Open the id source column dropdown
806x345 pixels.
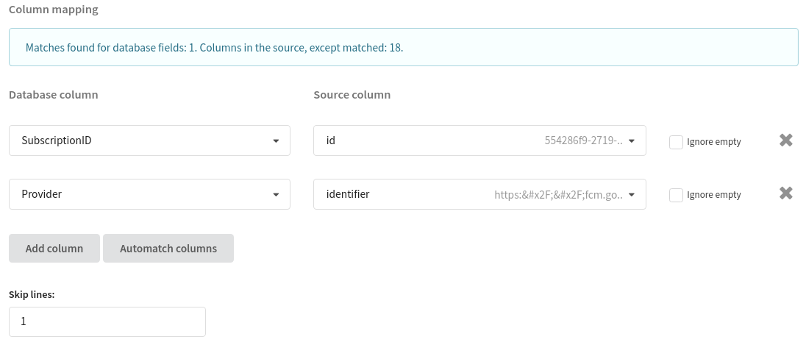(479, 141)
